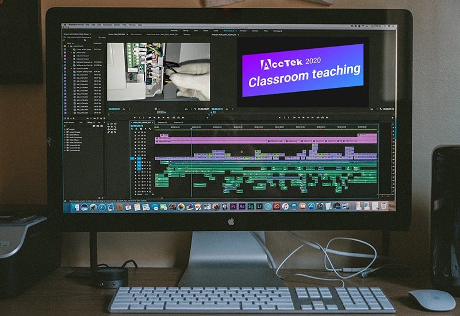Click the timeline playhead timecode field
The image size is (460, 316).
click(137, 126)
